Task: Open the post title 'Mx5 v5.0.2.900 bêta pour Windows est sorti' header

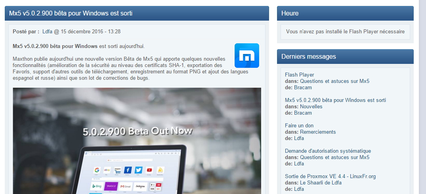Action: tap(71, 13)
